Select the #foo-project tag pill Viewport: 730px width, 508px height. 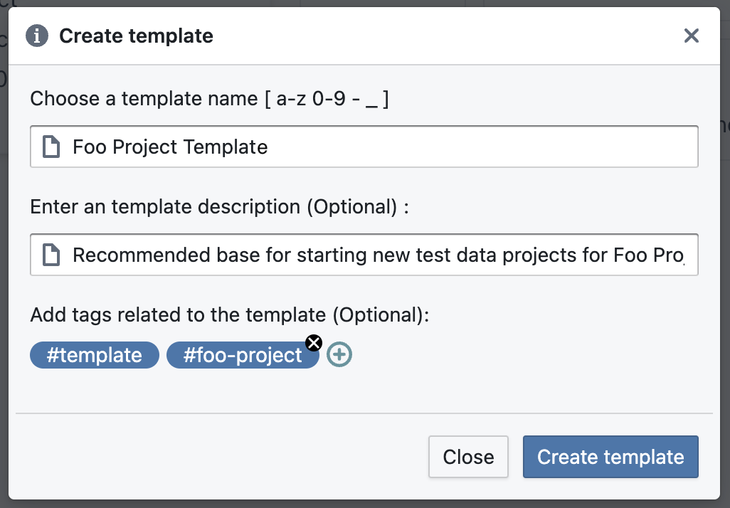tap(243, 355)
